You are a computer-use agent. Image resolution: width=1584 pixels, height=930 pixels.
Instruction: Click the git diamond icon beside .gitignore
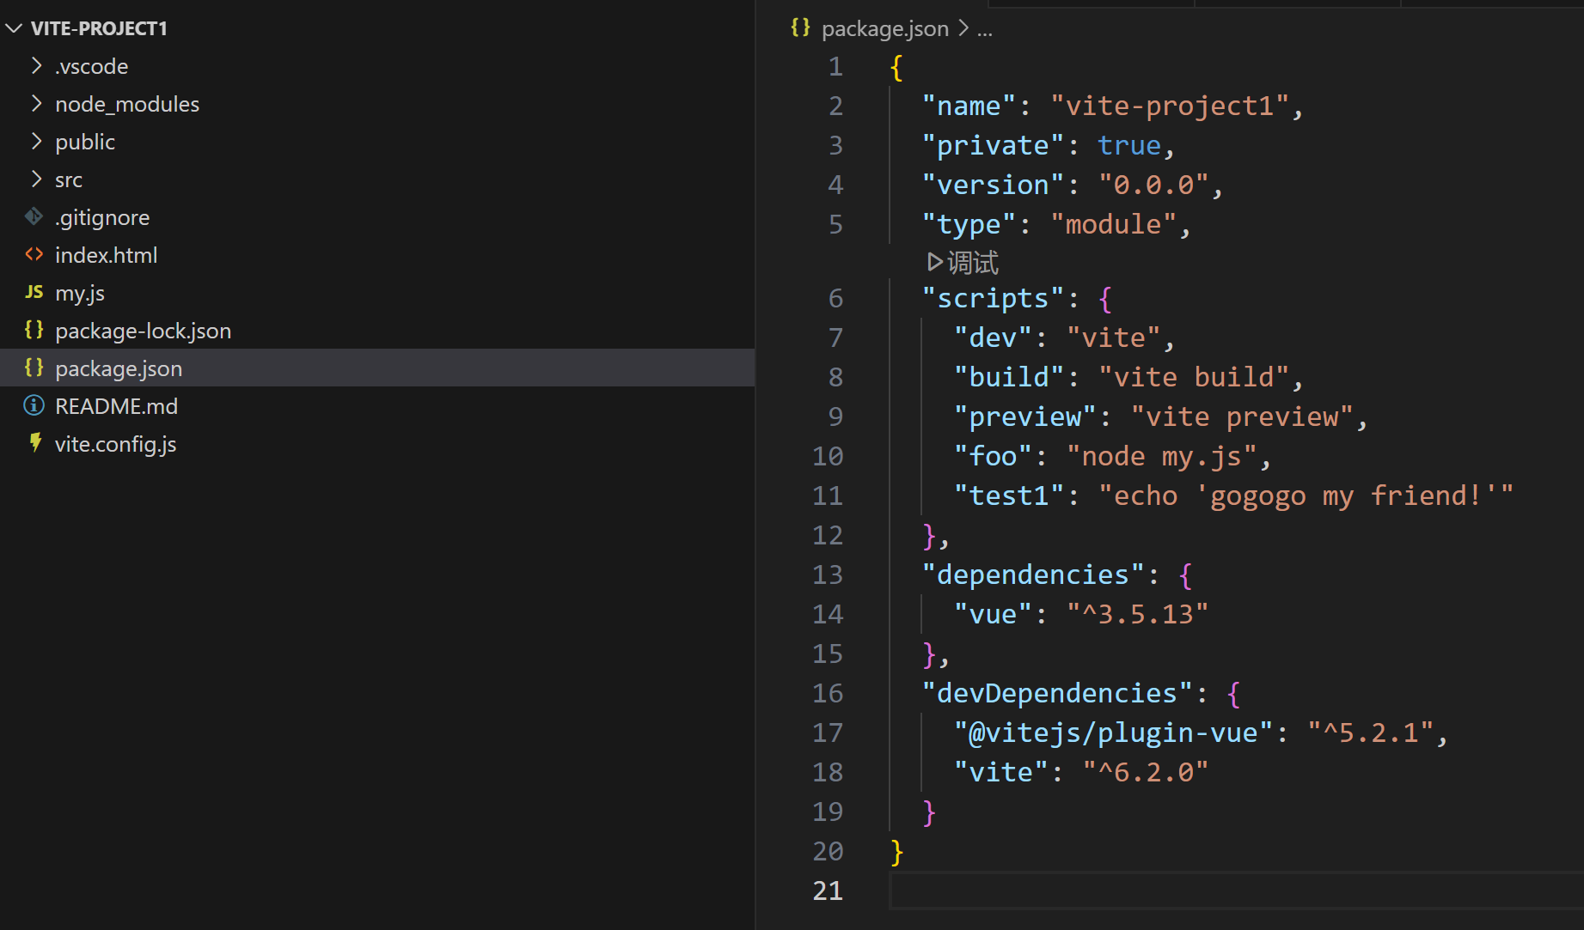(34, 216)
